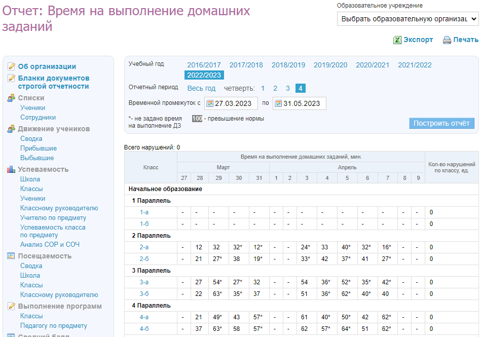Open the educational organization dropdown
The height and width of the screenshot is (337, 481).
pyautogui.click(x=408, y=19)
